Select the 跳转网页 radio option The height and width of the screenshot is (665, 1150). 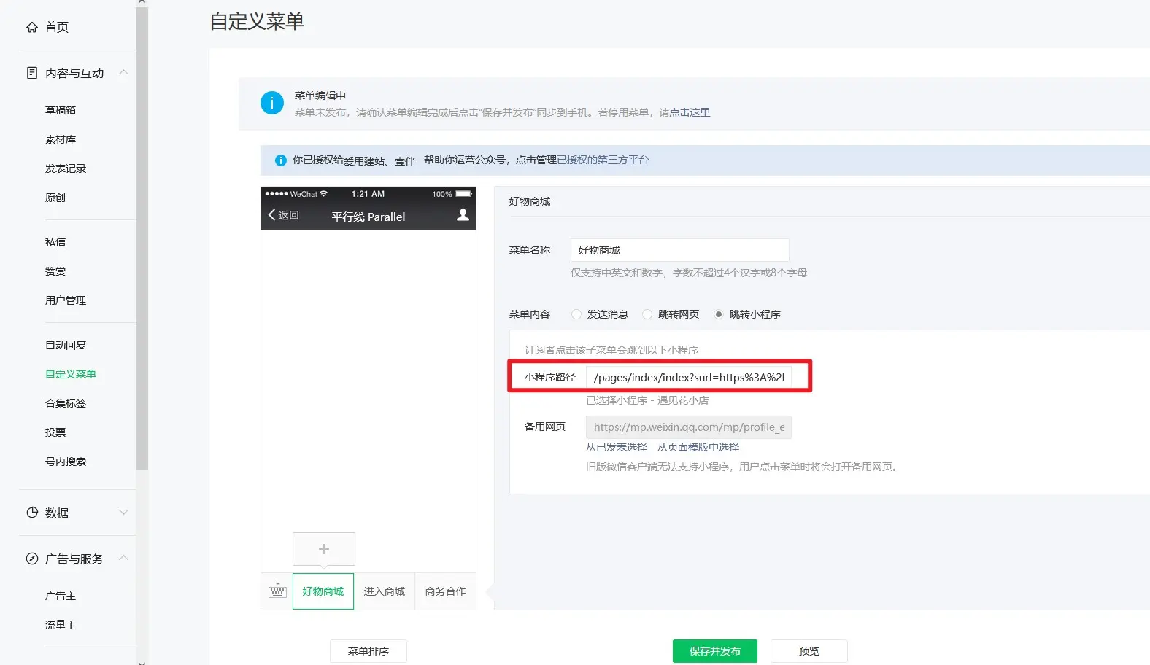647,314
